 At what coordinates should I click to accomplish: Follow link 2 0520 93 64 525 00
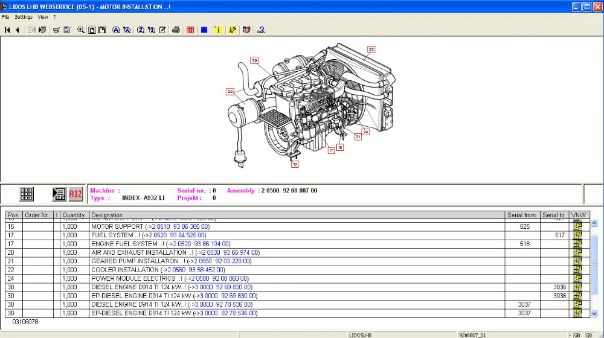(177, 235)
